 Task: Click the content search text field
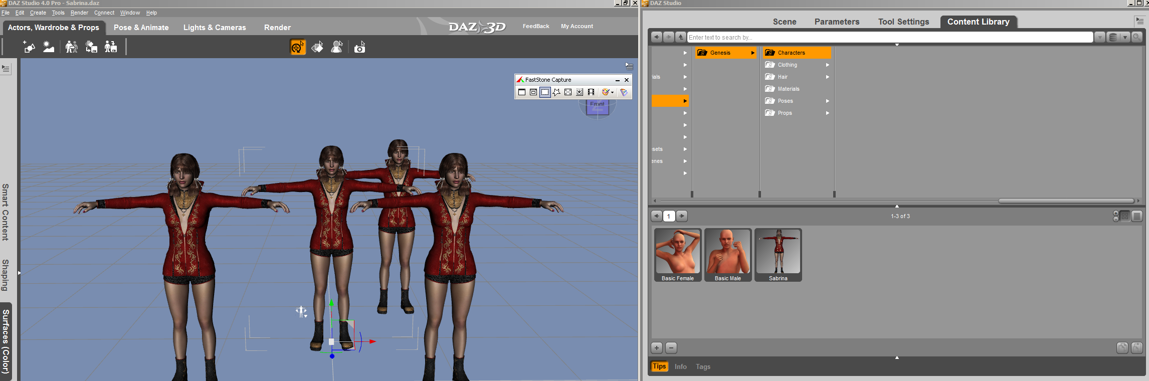pyautogui.click(x=890, y=37)
